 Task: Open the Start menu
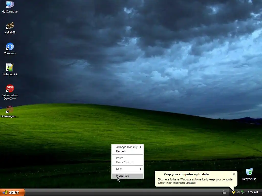(12, 192)
